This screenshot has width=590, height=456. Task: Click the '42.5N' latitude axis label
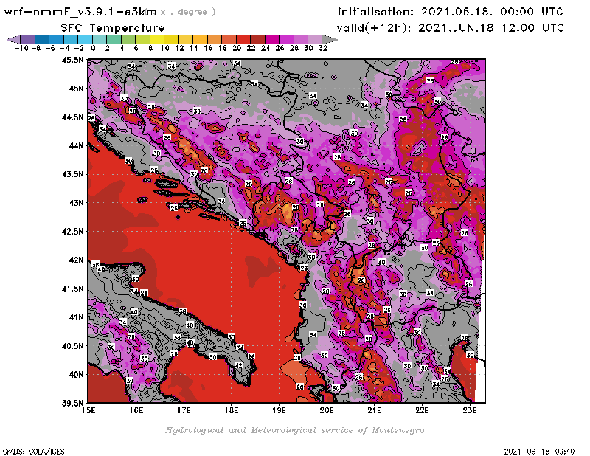[72, 232]
